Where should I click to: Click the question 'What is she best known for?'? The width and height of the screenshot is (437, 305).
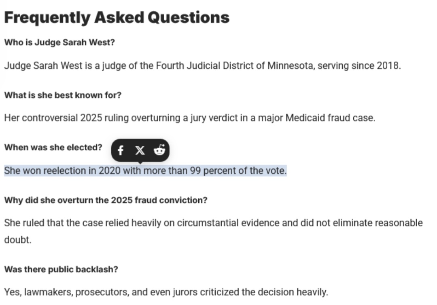[x=63, y=95]
